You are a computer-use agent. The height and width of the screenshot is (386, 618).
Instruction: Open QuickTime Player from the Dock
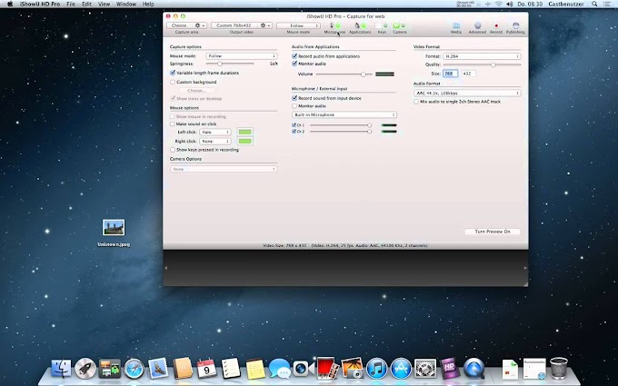[473, 369]
